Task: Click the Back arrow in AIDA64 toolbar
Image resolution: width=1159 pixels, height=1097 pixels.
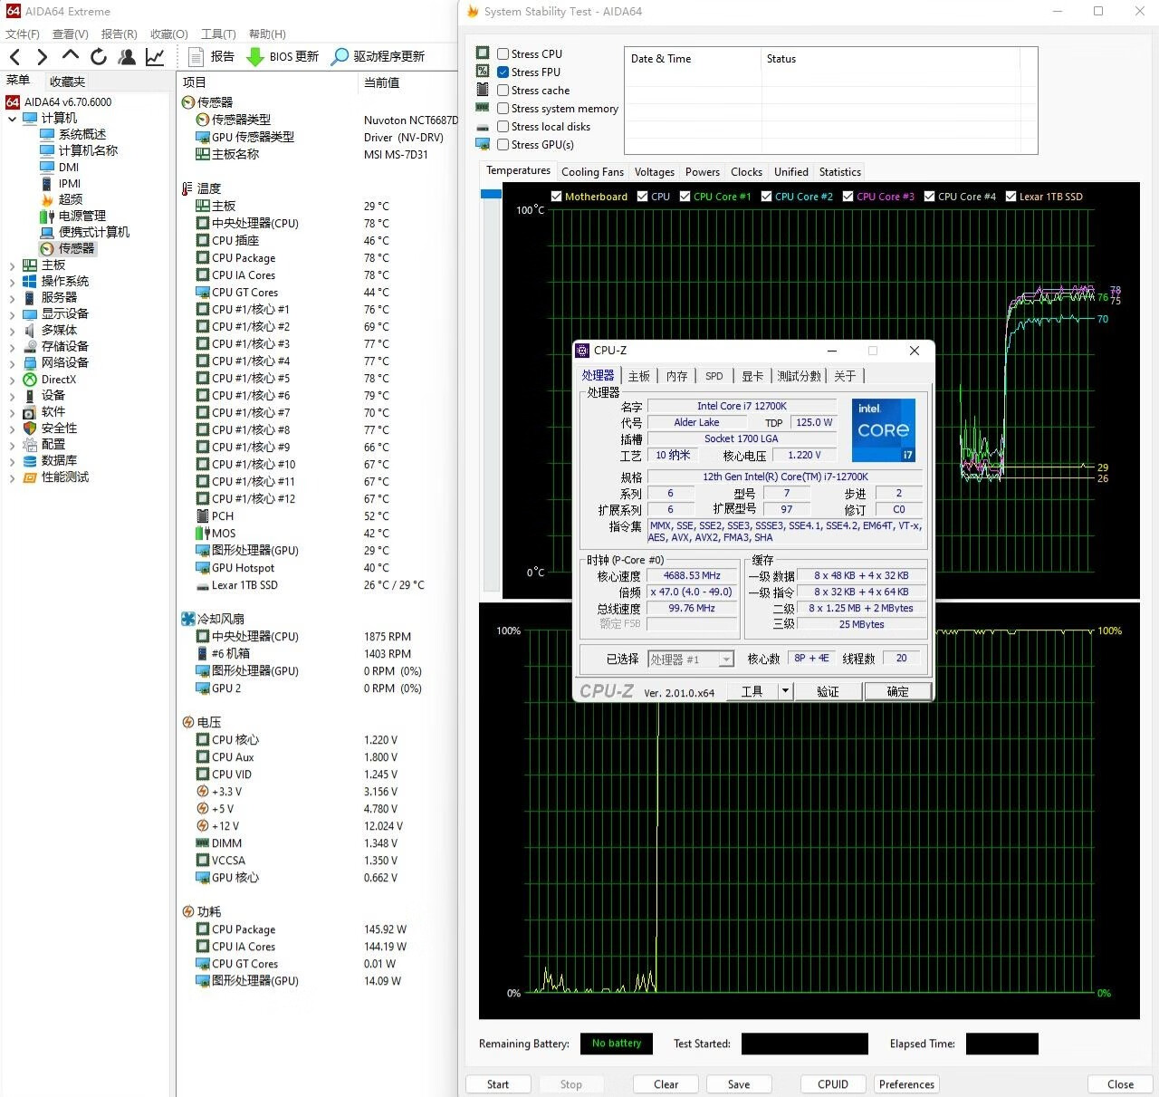Action: 14,57
